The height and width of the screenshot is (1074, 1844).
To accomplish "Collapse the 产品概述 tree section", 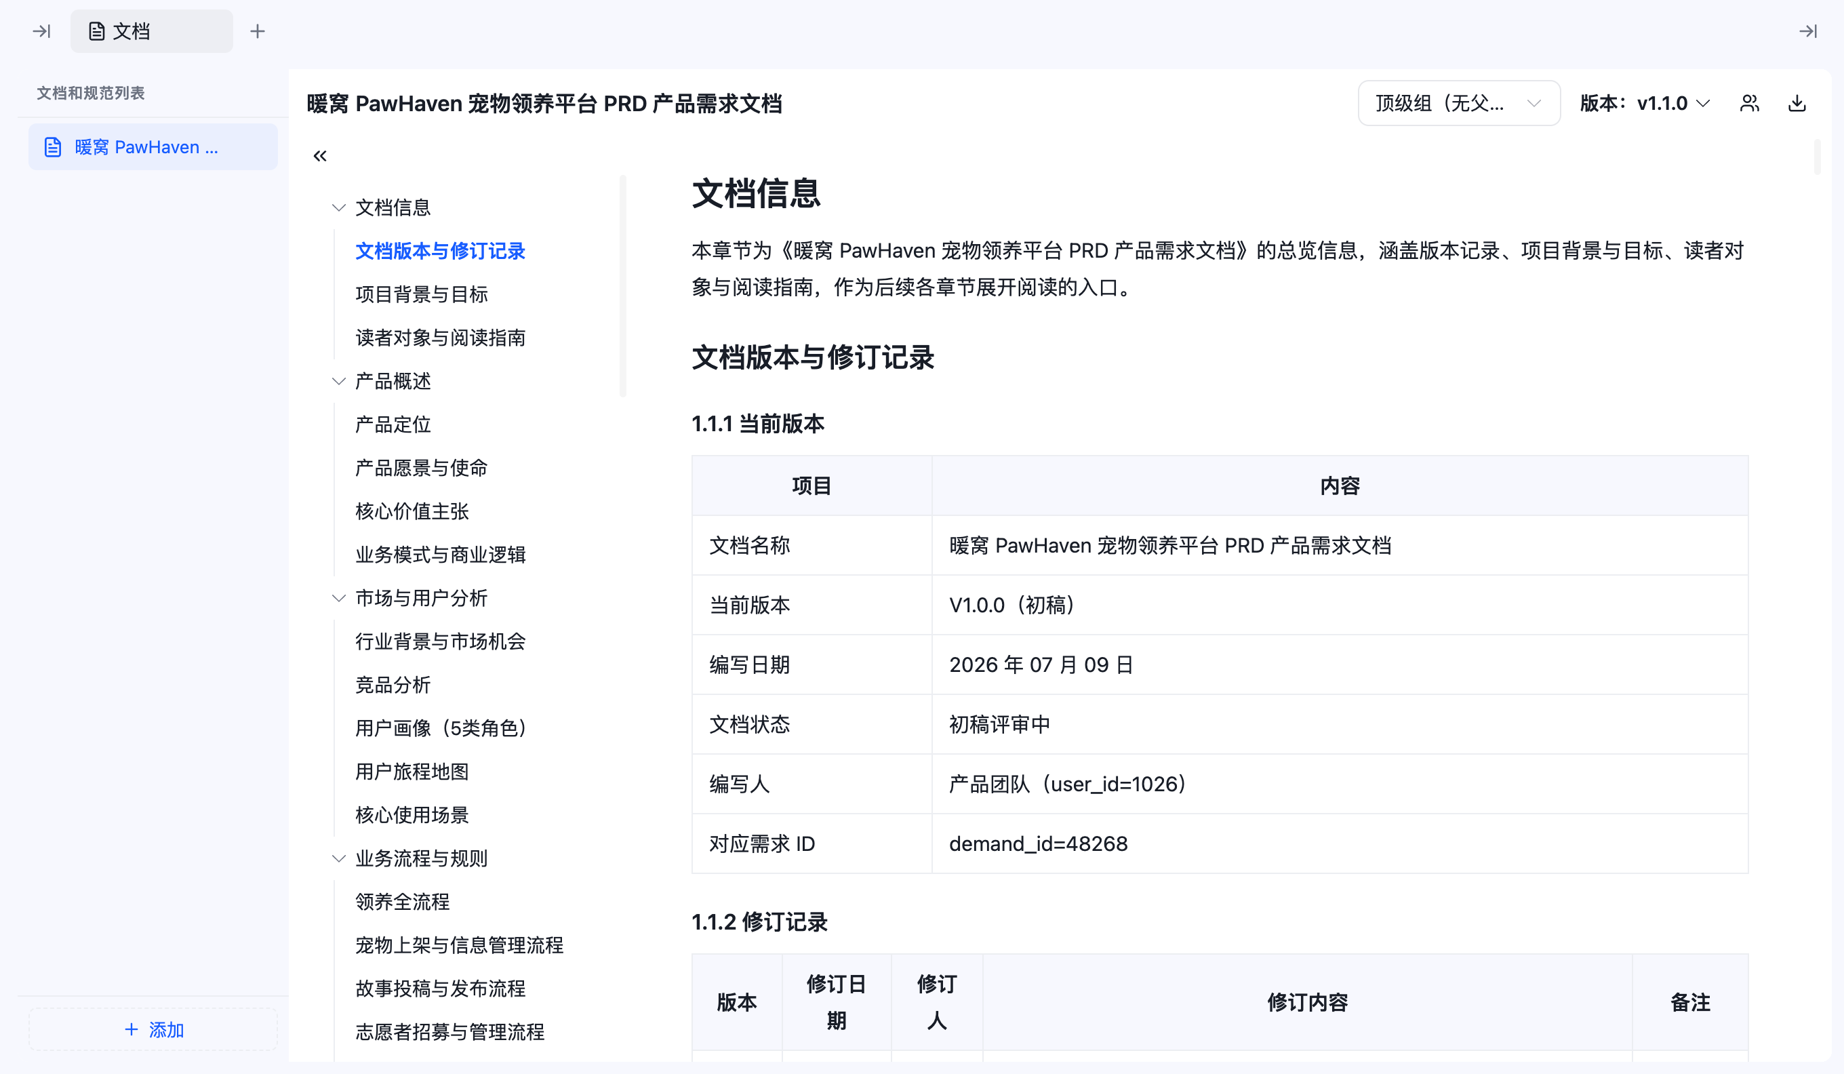I will click(339, 381).
